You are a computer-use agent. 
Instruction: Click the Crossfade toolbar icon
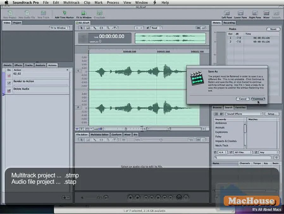coord(99,13)
